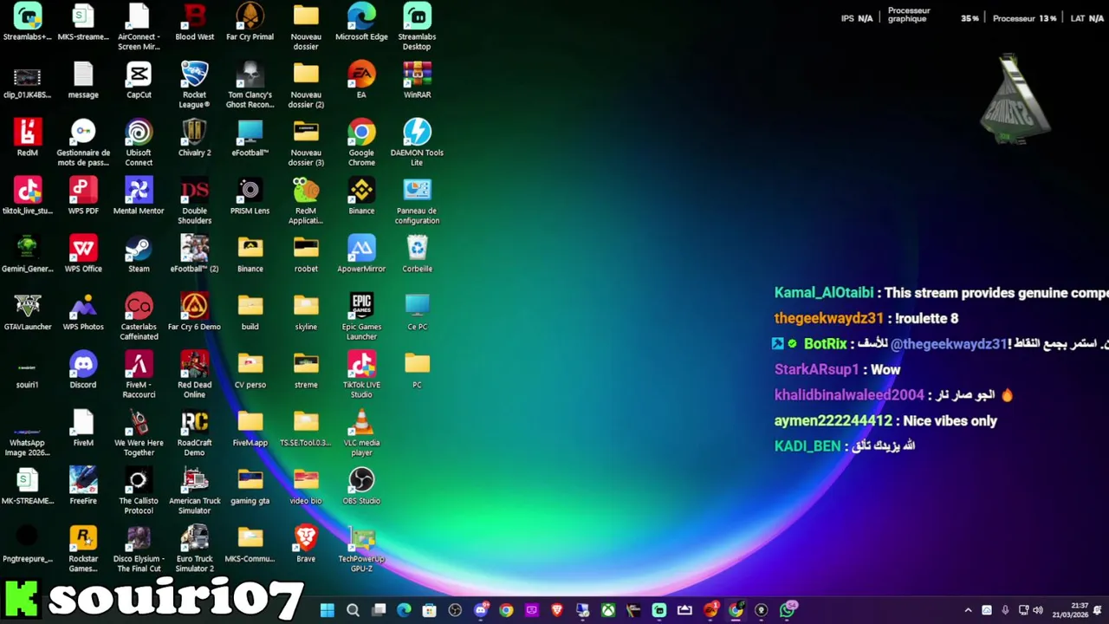Select the WPS Office icon

click(x=83, y=254)
